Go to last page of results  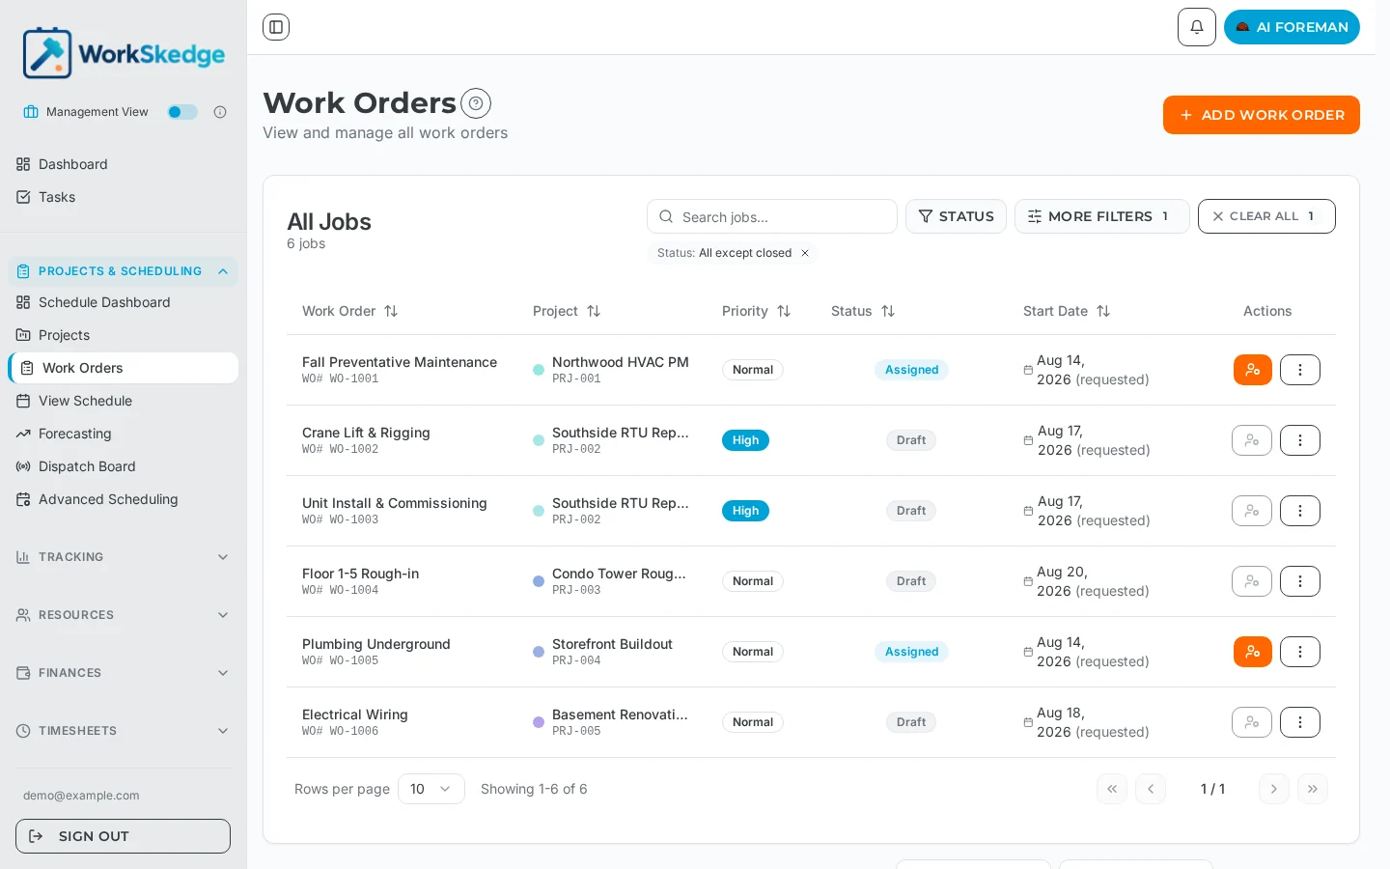point(1313,789)
